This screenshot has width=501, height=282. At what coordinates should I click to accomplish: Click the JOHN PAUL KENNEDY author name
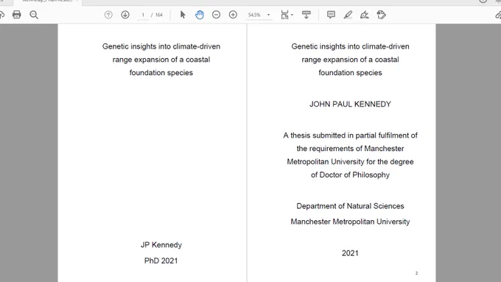(x=350, y=104)
